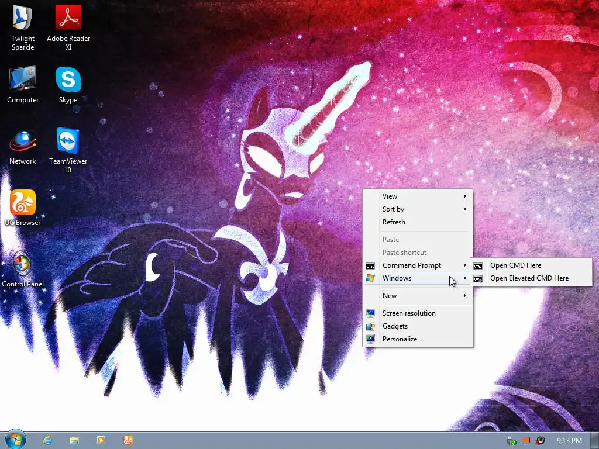Open the Windows Start orb

pos(15,440)
